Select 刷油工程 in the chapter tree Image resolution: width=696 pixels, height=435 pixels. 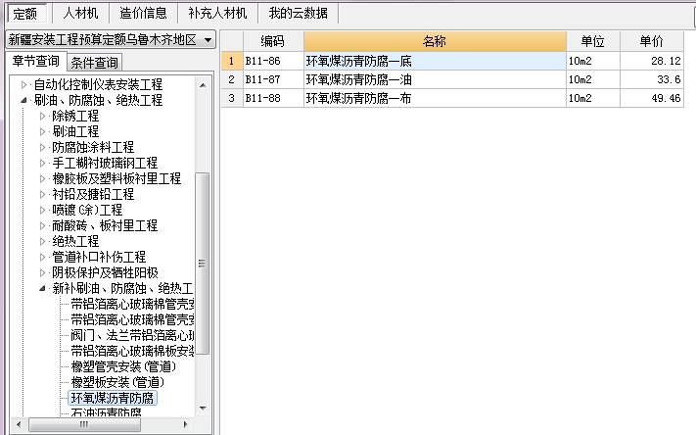click(75, 131)
